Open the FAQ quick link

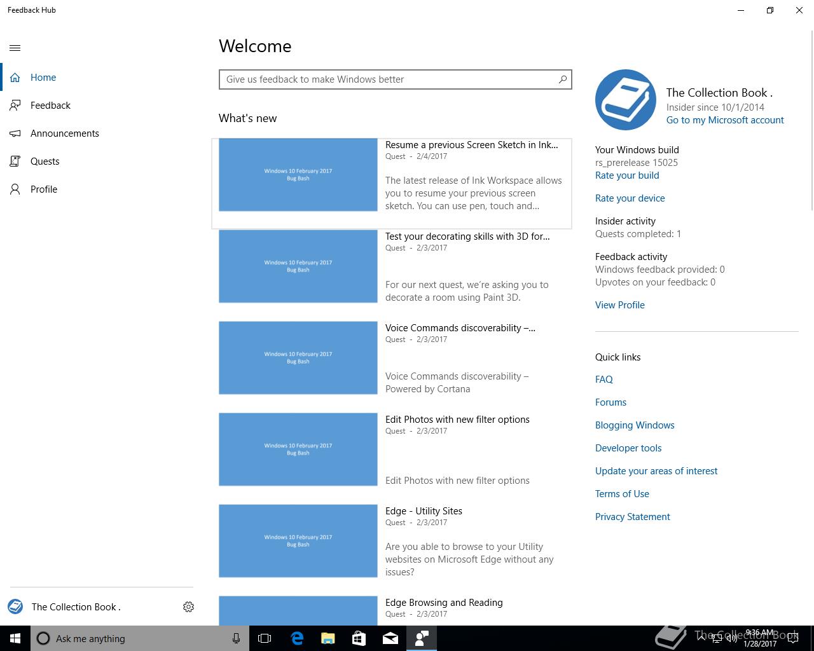pyautogui.click(x=604, y=380)
